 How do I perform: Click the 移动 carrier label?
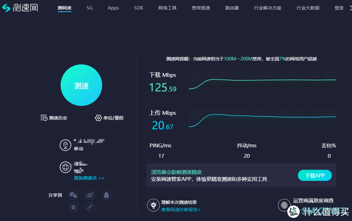(x=79, y=149)
